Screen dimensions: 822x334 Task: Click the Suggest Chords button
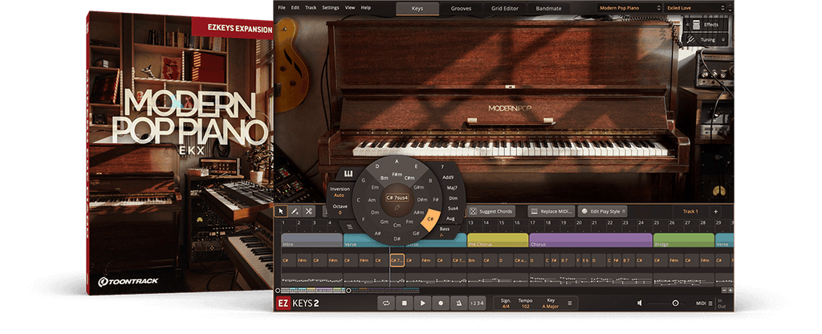click(490, 211)
